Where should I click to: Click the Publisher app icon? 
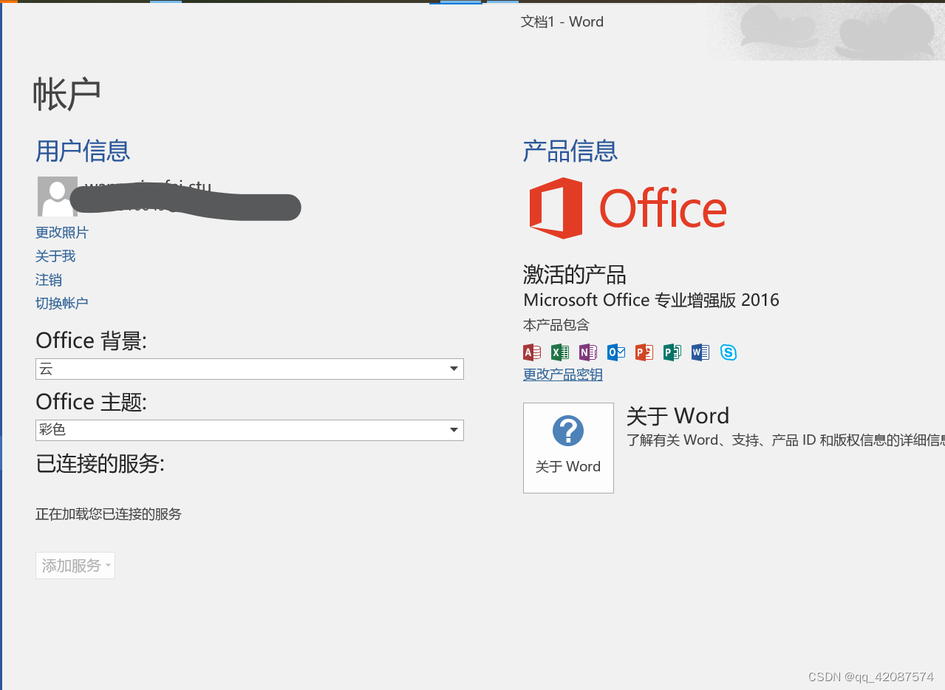[672, 352]
